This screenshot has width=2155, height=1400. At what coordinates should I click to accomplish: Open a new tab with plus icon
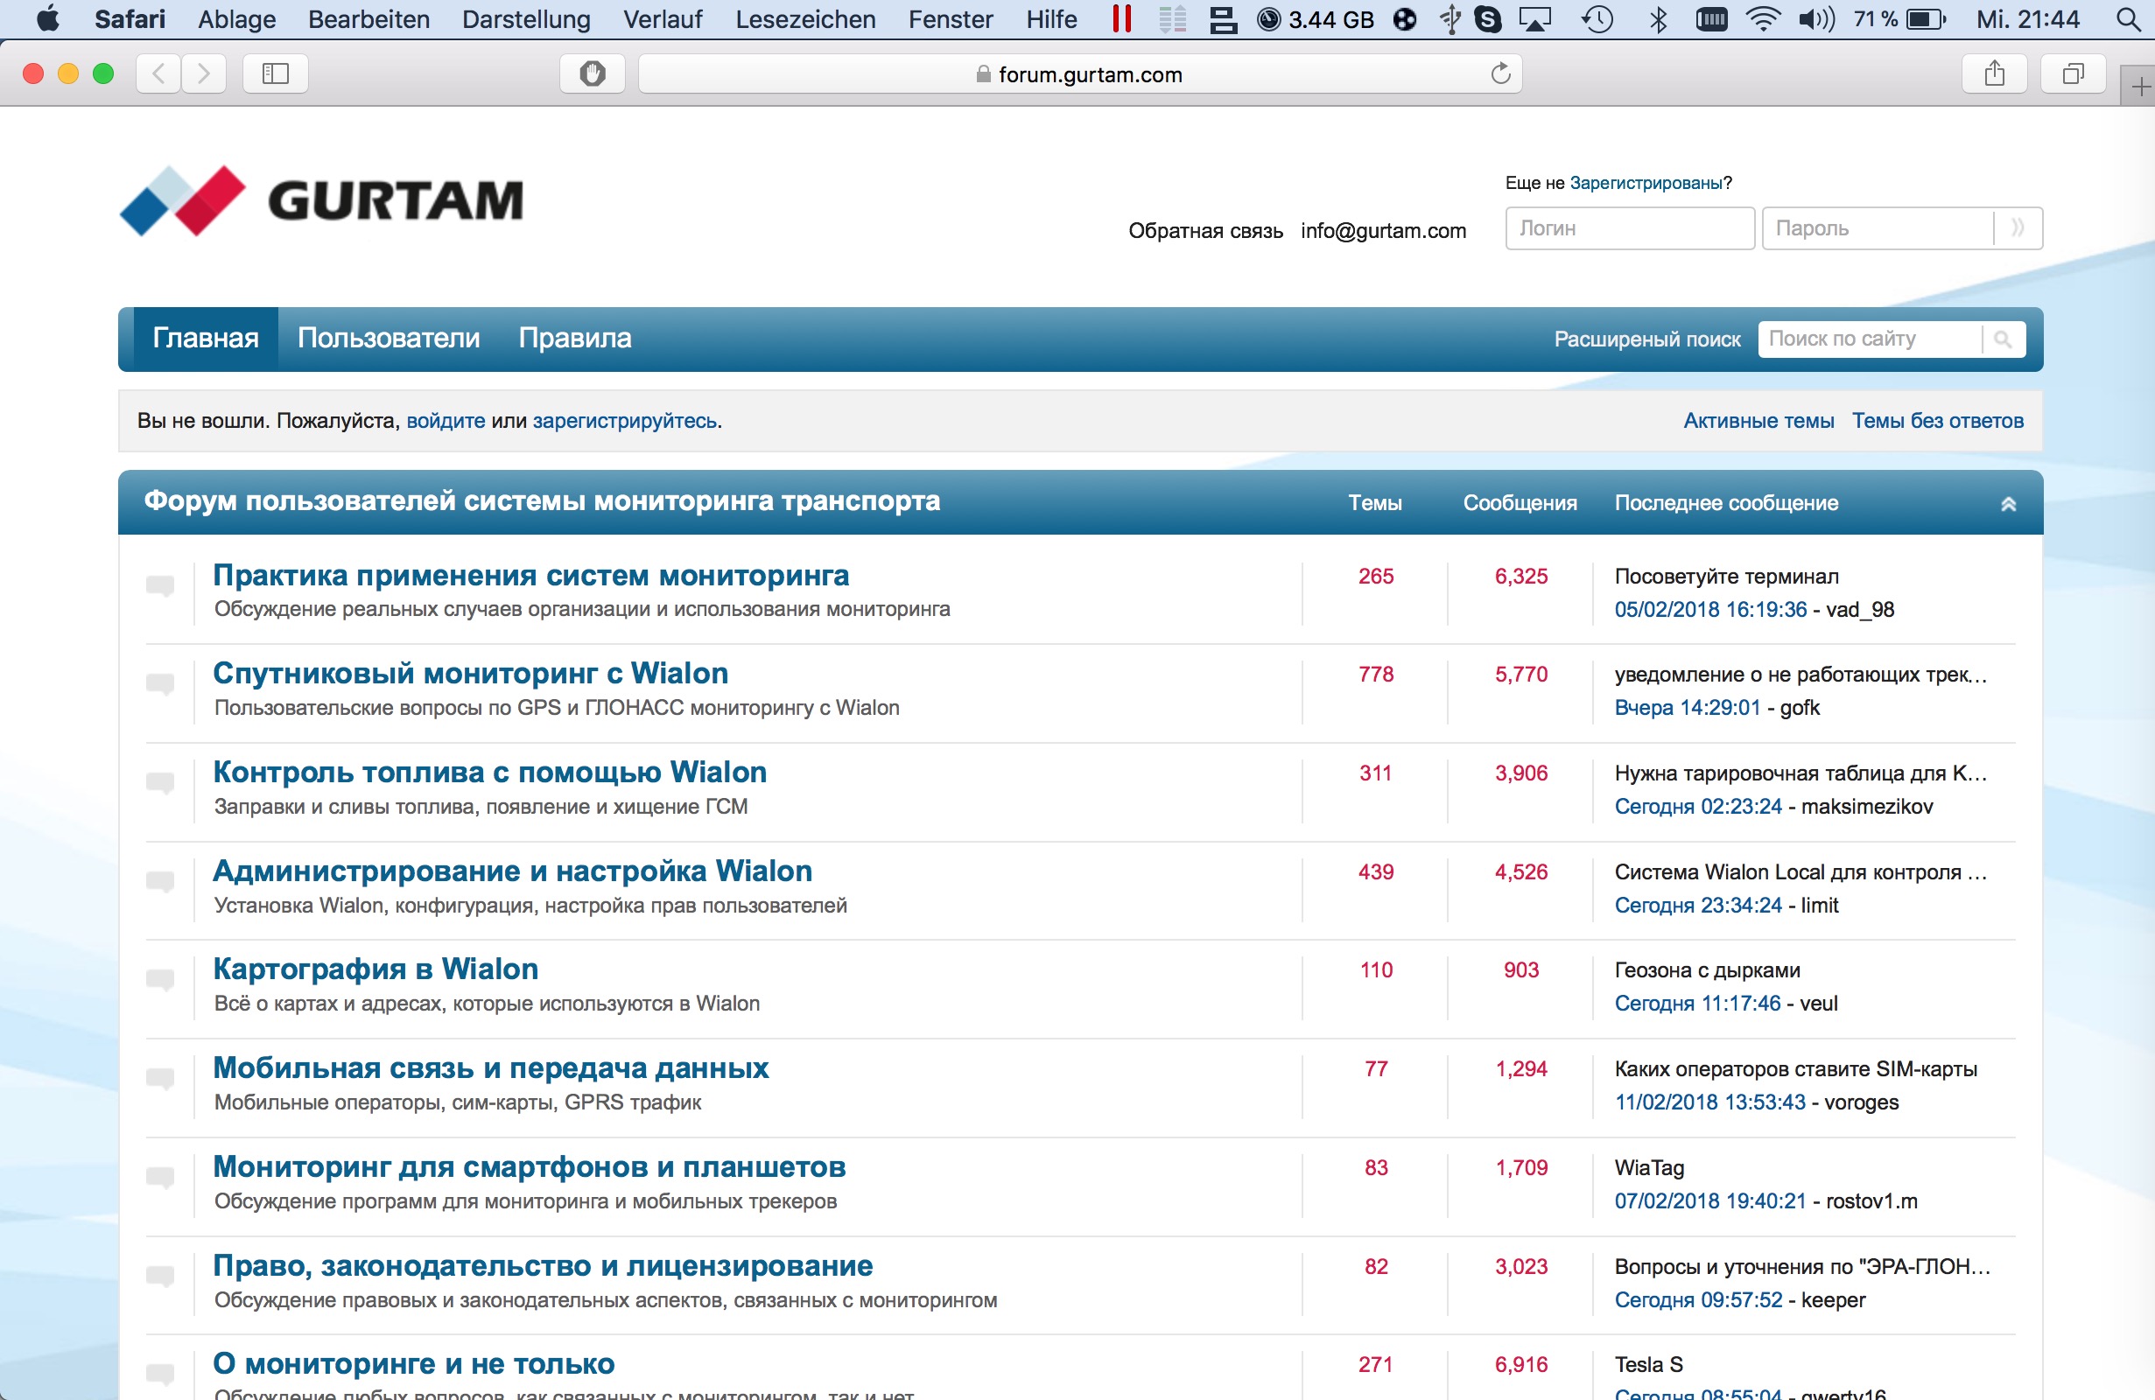[x=2138, y=87]
